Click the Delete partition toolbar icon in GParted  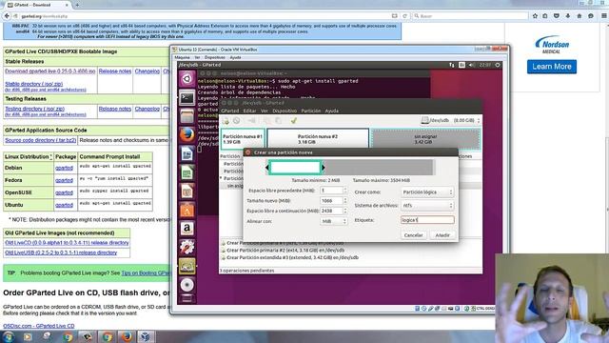237,121
